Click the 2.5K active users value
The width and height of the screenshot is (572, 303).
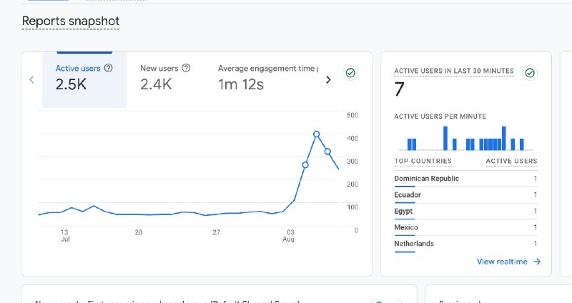(71, 84)
